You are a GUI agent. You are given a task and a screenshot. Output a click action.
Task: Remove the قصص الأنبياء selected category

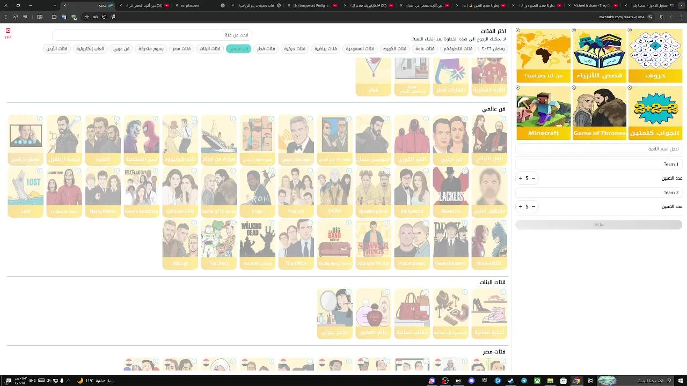pyautogui.click(x=574, y=31)
